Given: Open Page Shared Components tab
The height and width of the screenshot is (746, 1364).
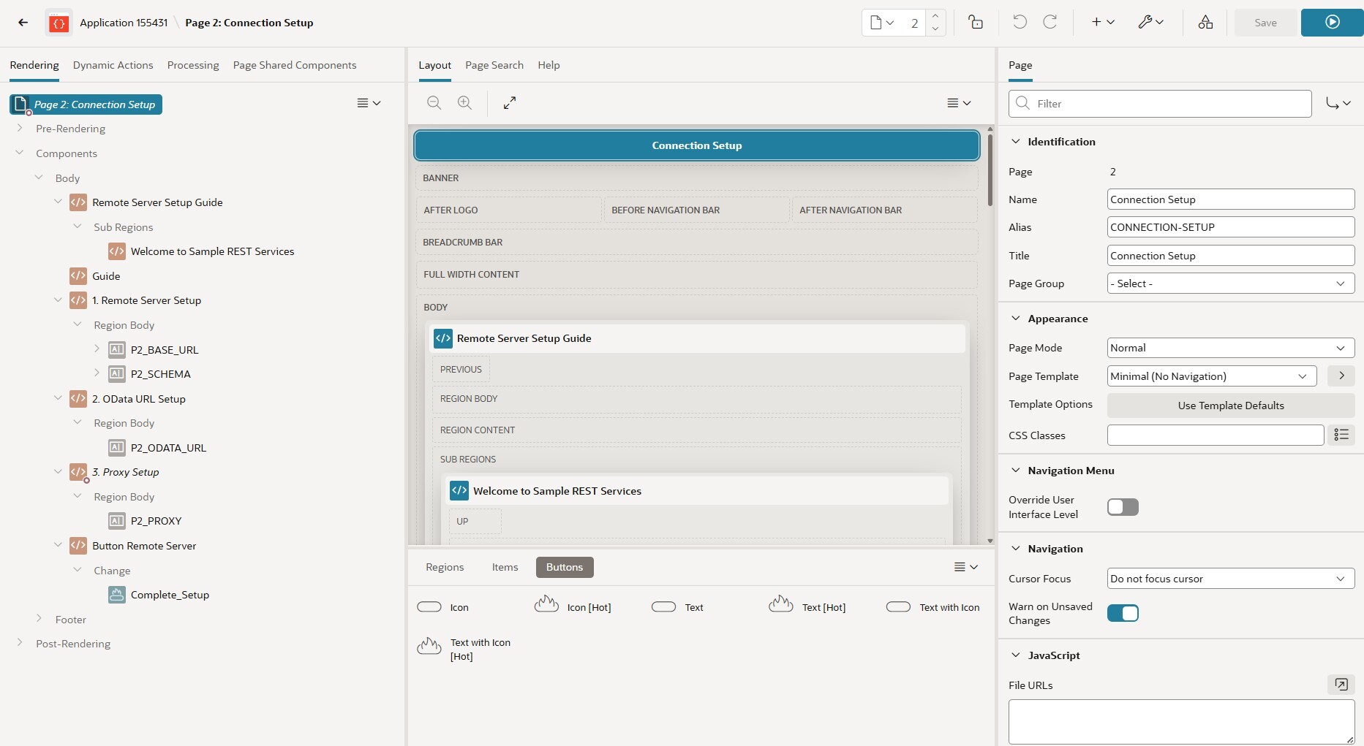Looking at the screenshot, I should [295, 65].
